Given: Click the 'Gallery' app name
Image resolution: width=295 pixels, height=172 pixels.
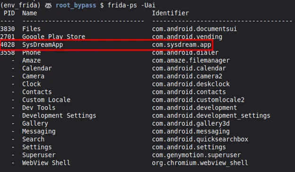Looking at the screenshot, I should (35, 124).
